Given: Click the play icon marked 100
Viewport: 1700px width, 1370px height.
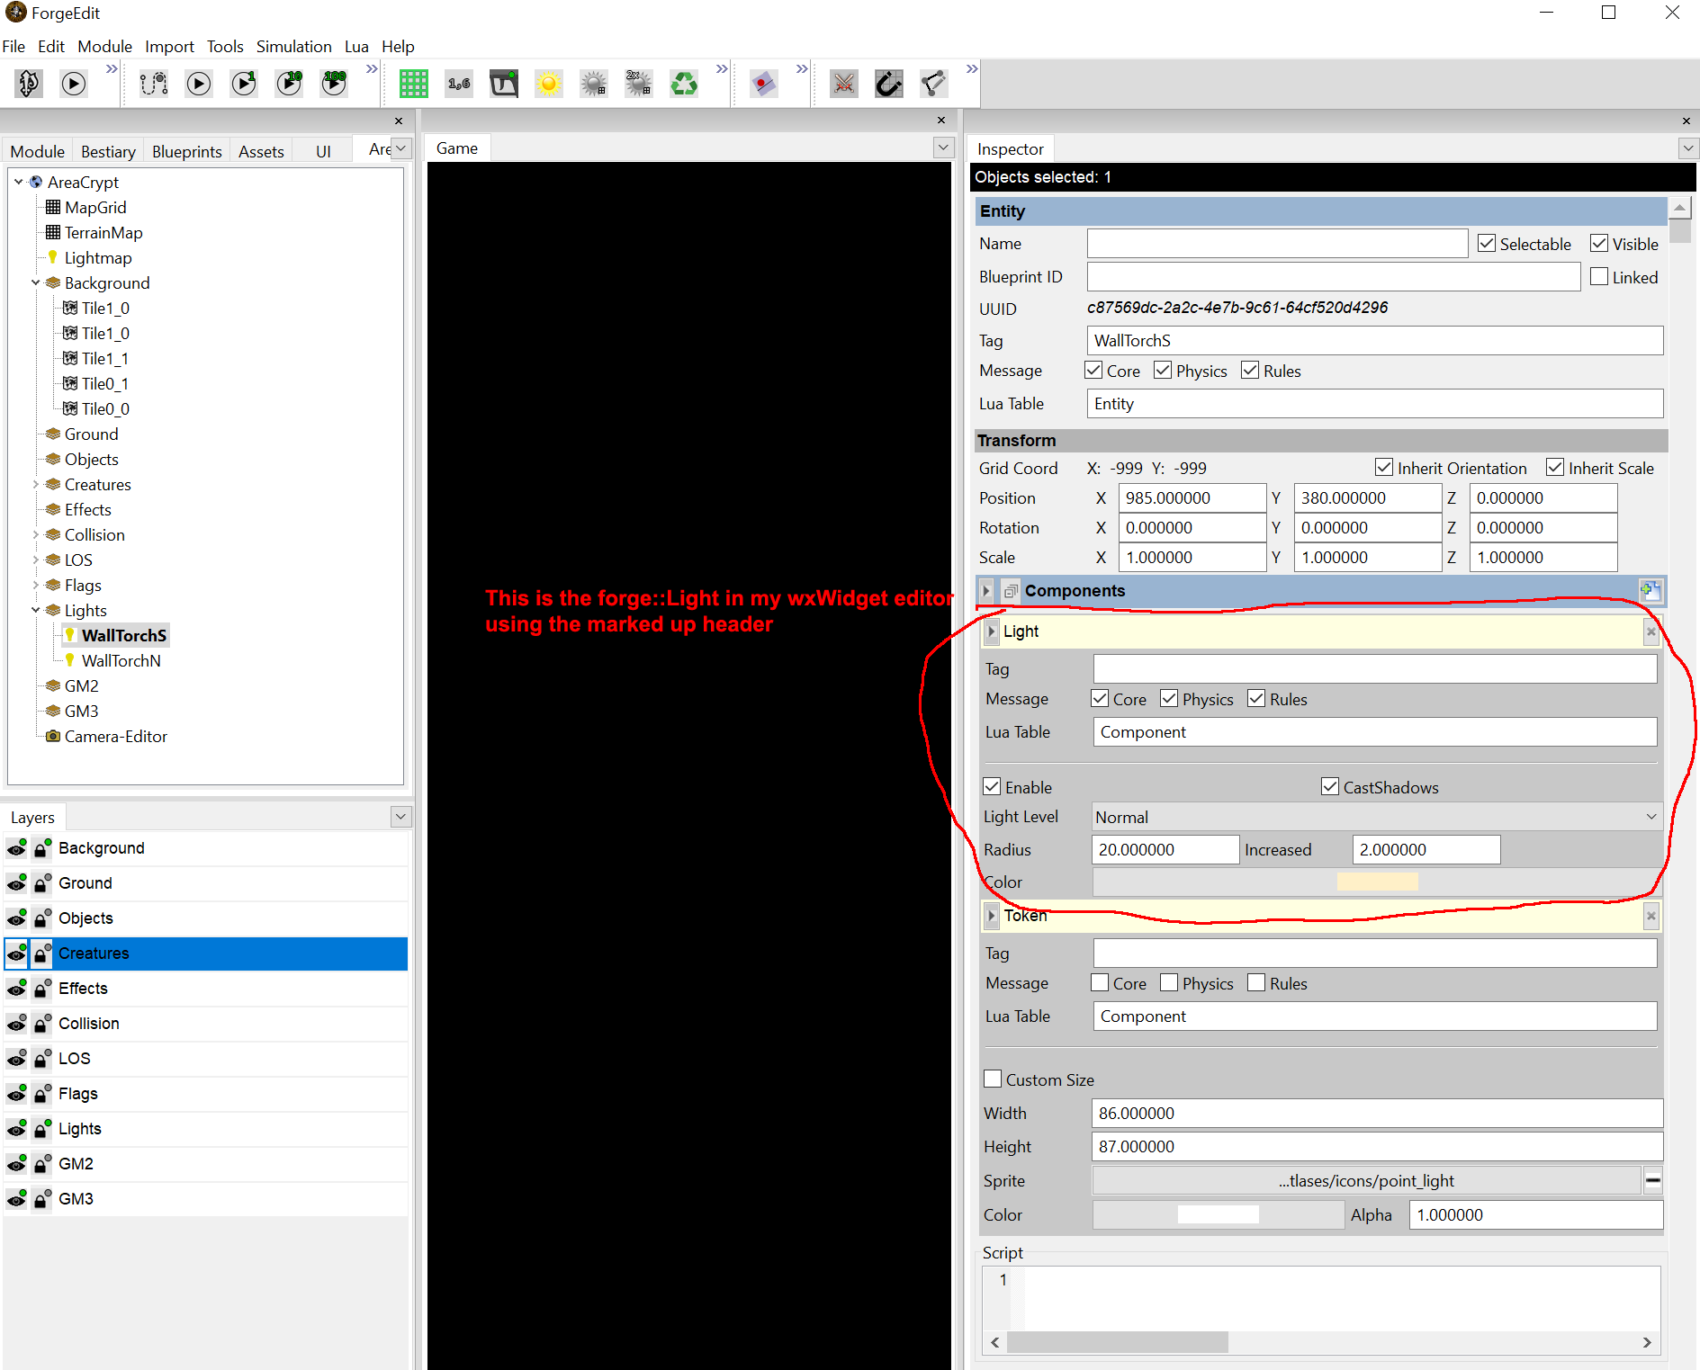Looking at the screenshot, I should 334,84.
